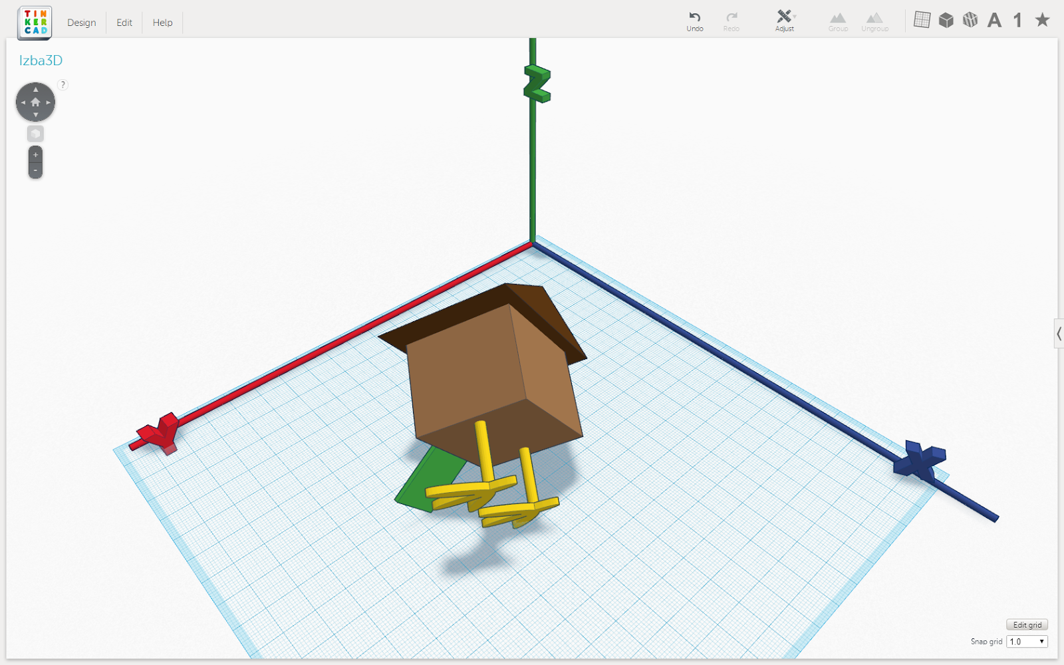Open the Adjust tool dropdown

785,21
